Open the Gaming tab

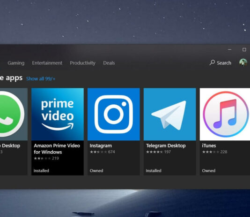(x=16, y=63)
